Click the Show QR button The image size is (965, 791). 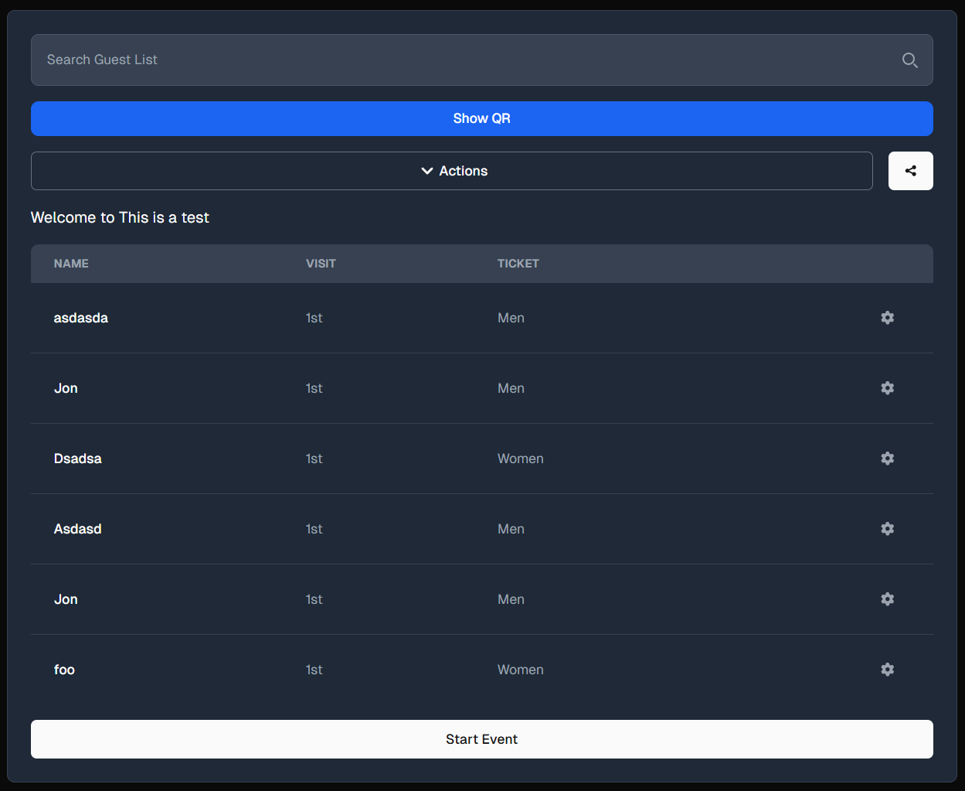click(482, 118)
